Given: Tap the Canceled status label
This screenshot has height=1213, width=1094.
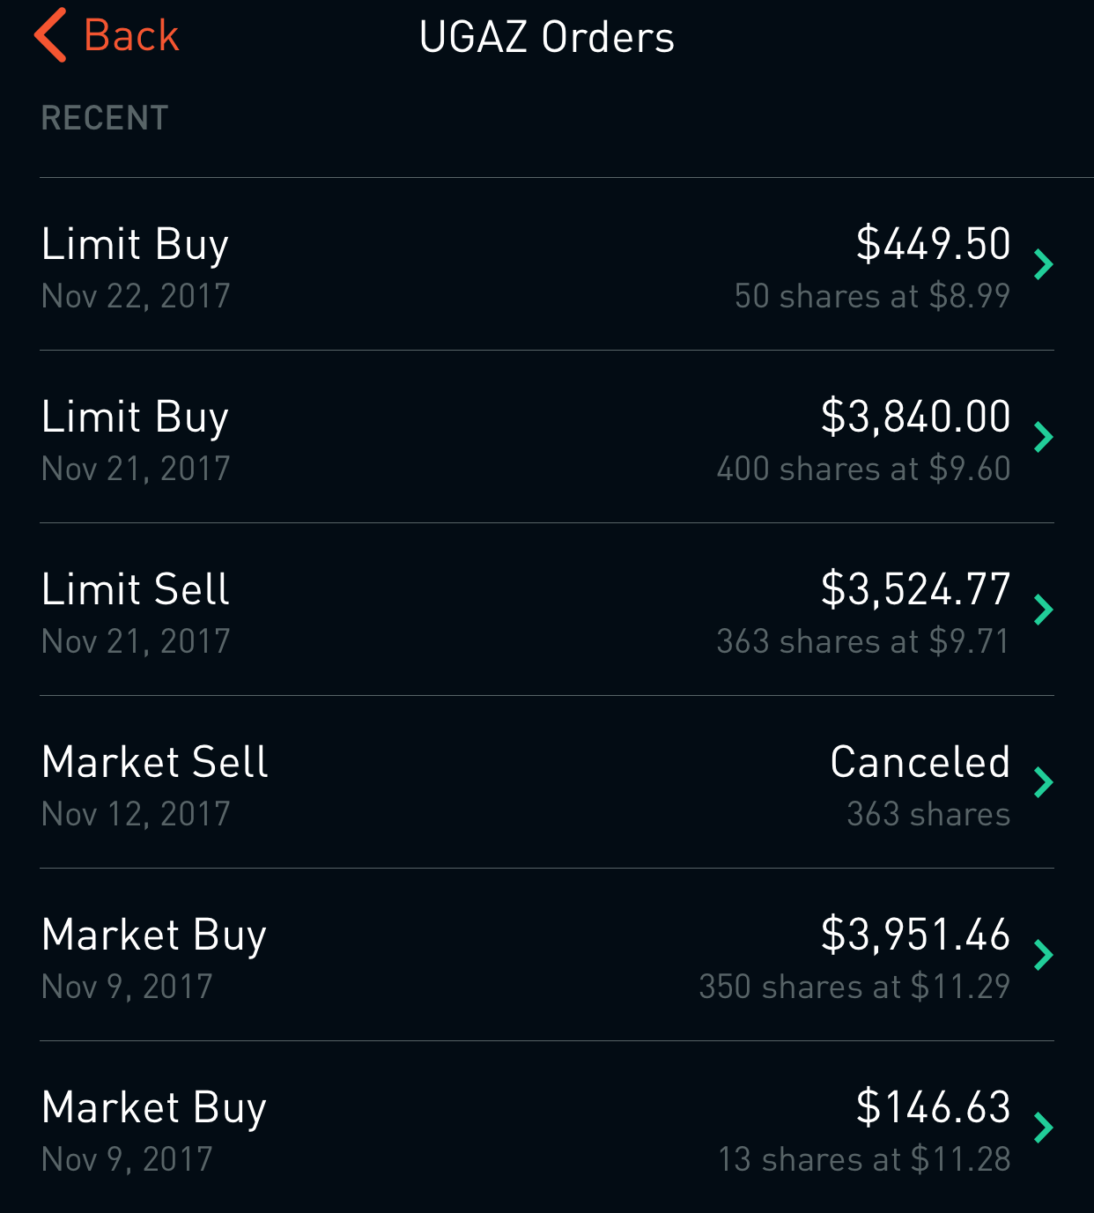Looking at the screenshot, I should pyautogui.click(x=920, y=762).
